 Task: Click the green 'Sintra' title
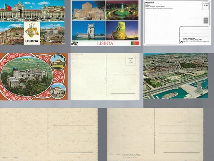click(x=27, y=59)
